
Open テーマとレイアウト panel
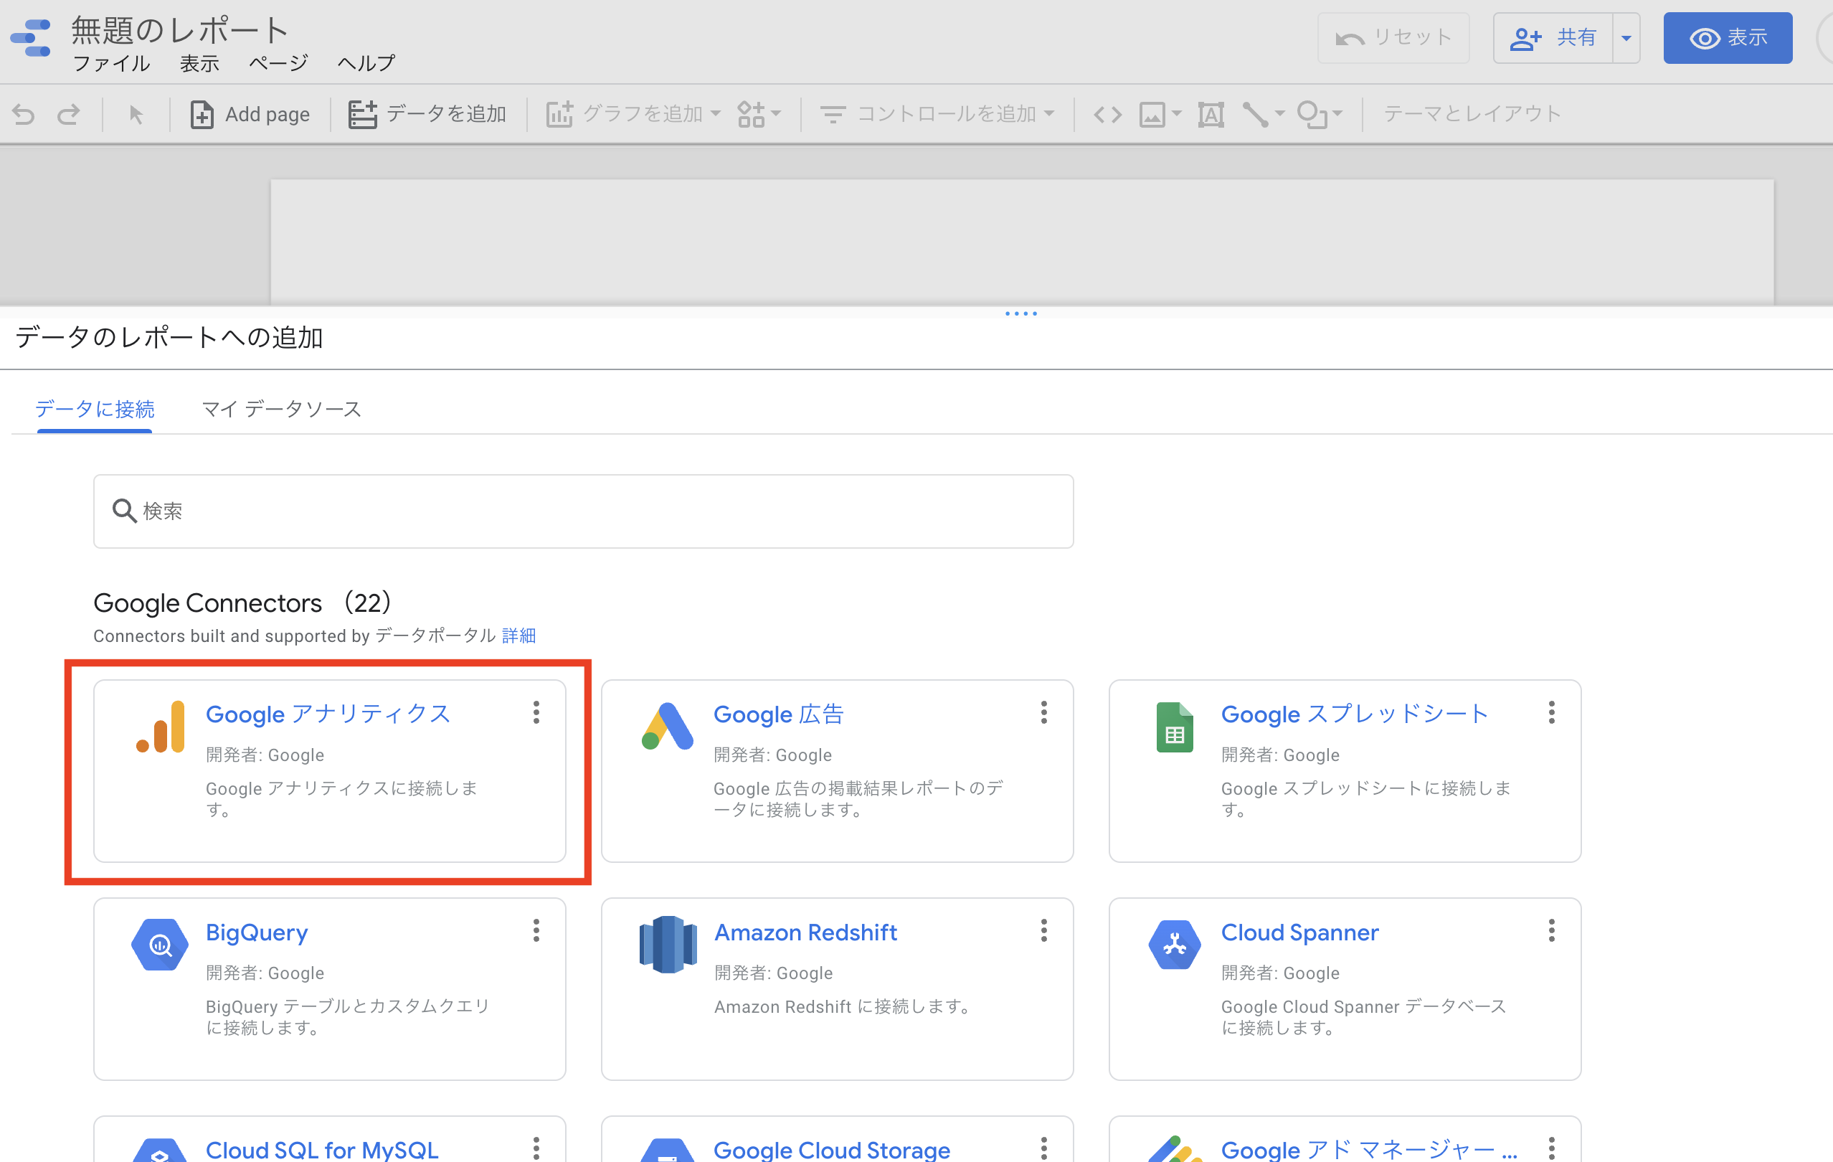(1472, 114)
